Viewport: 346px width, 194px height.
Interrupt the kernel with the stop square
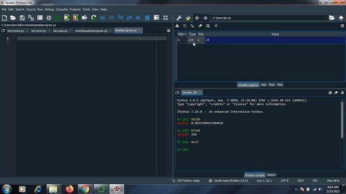click(330, 93)
